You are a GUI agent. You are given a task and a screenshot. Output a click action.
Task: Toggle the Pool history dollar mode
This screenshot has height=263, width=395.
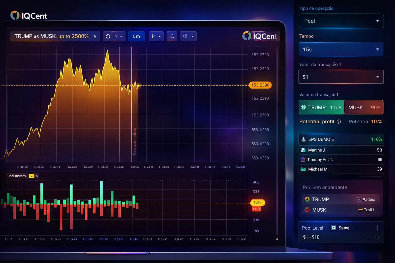pyautogui.click(x=37, y=176)
